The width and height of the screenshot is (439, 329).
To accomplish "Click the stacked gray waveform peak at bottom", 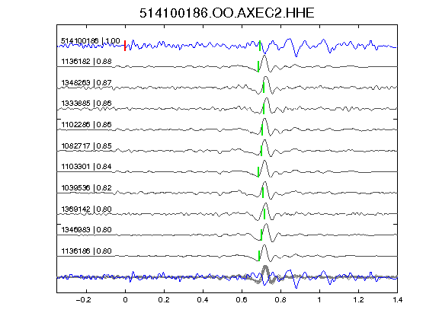I will [x=265, y=268].
